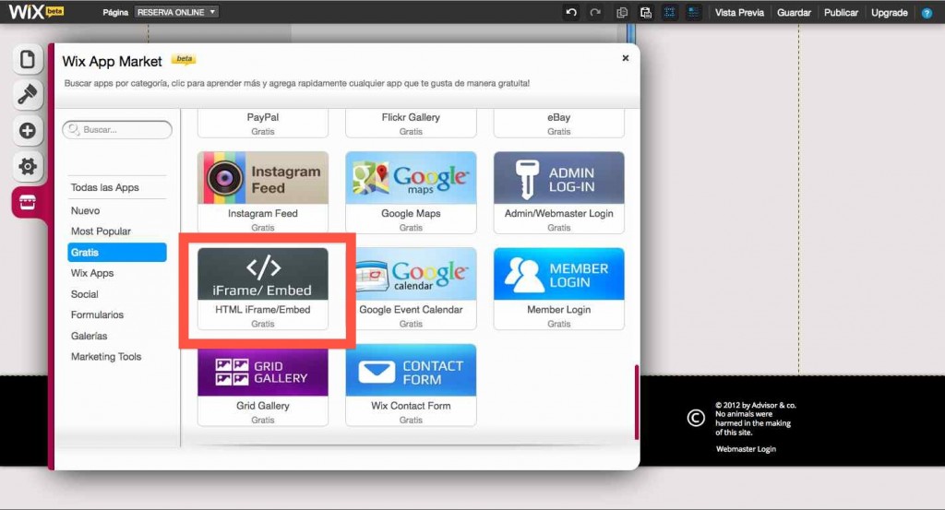This screenshot has height=510, width=945.
Task: Open the Design brush sidebar icon
Action: click(x=27, y=95)
